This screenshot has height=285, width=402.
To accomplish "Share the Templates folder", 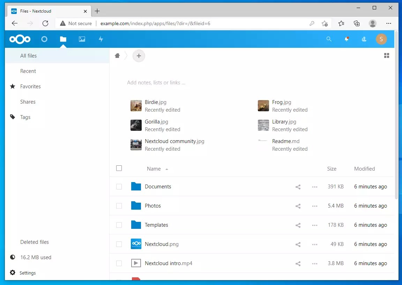I will pyautogui.click(x=298, y=225).
